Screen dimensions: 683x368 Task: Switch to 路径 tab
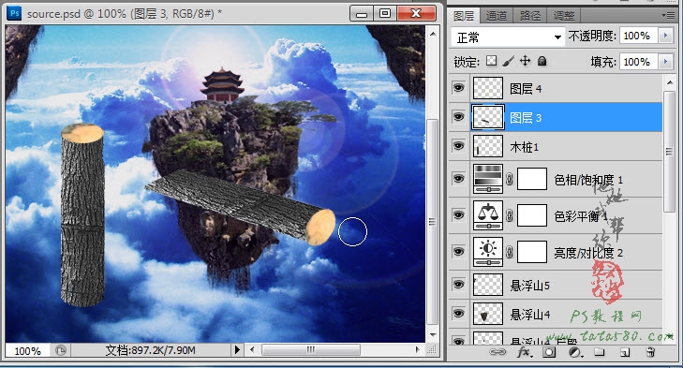[x=530, y=16]
